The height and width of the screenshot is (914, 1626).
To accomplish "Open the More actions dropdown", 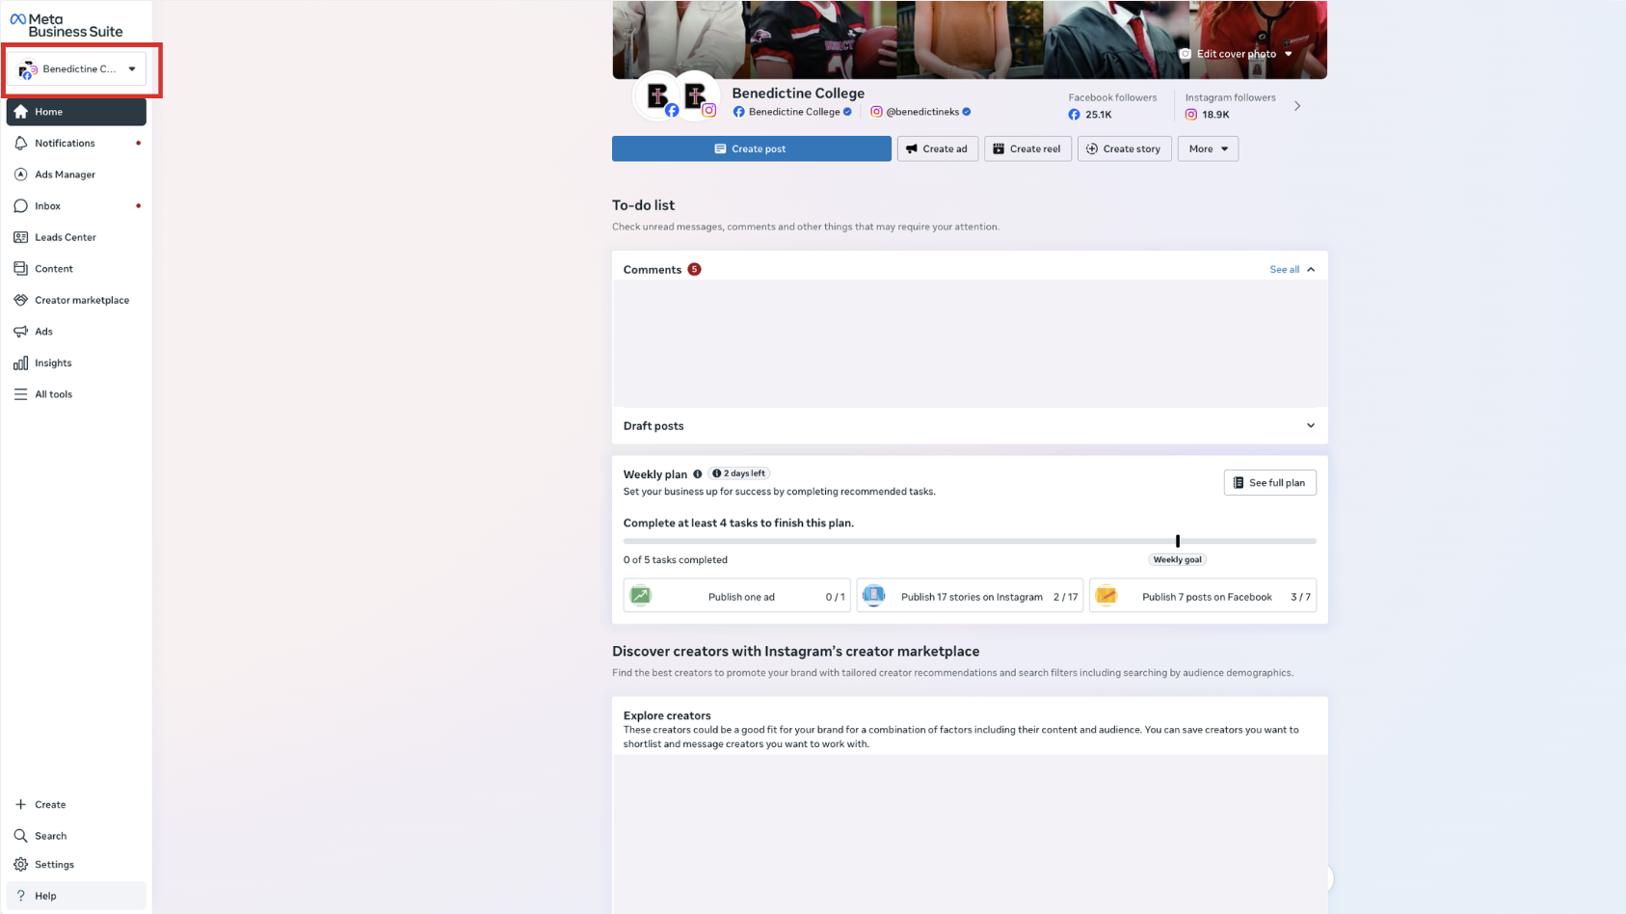I will tap(1208, 149).
